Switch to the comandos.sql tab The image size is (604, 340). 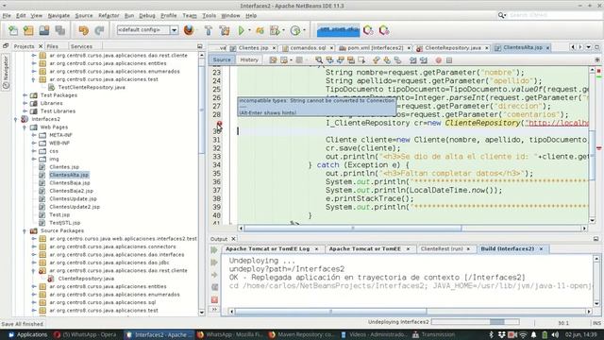tap(308, 48)
